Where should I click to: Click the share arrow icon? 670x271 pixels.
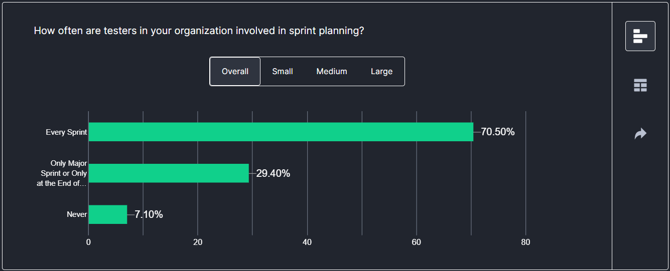[640, 134]
